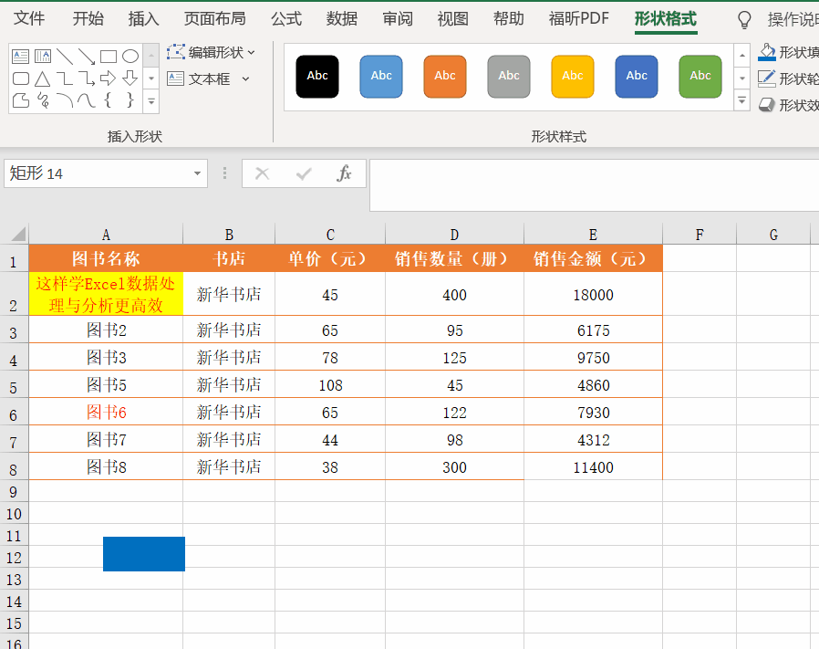The width and height of the screenshot is (819, 649).
Task: Switch to the 审阅 Review tab
Action: (x=398, y=19)
